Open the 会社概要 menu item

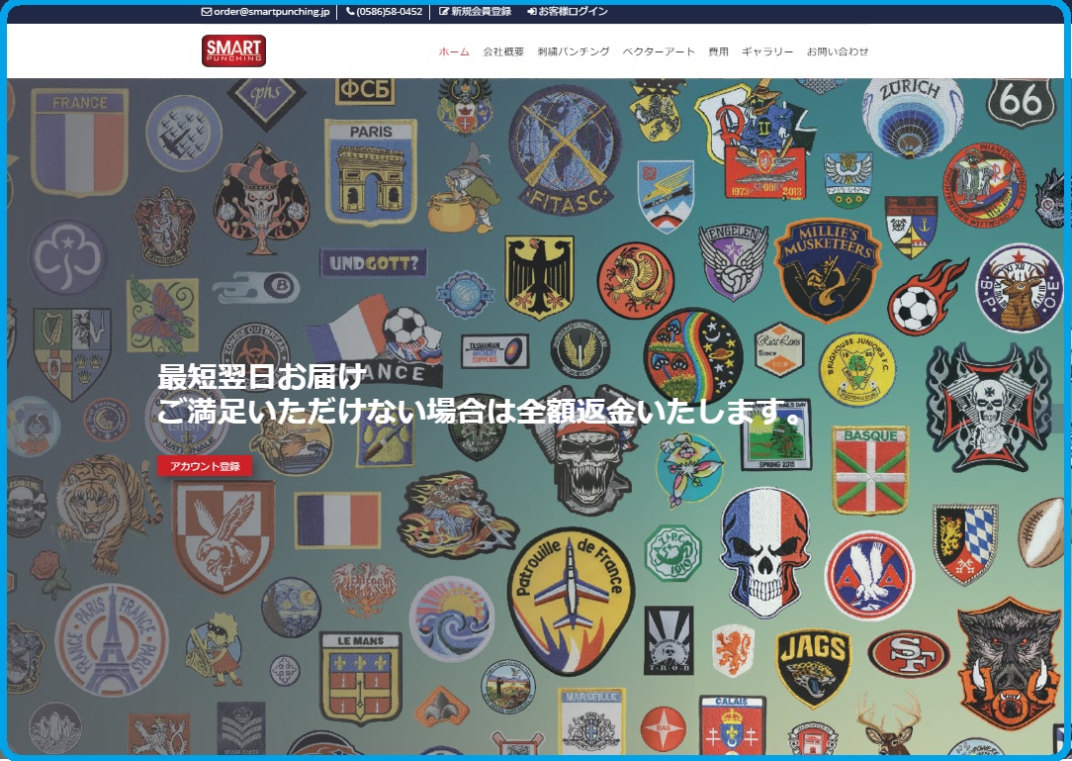click(x=503, y=52)
